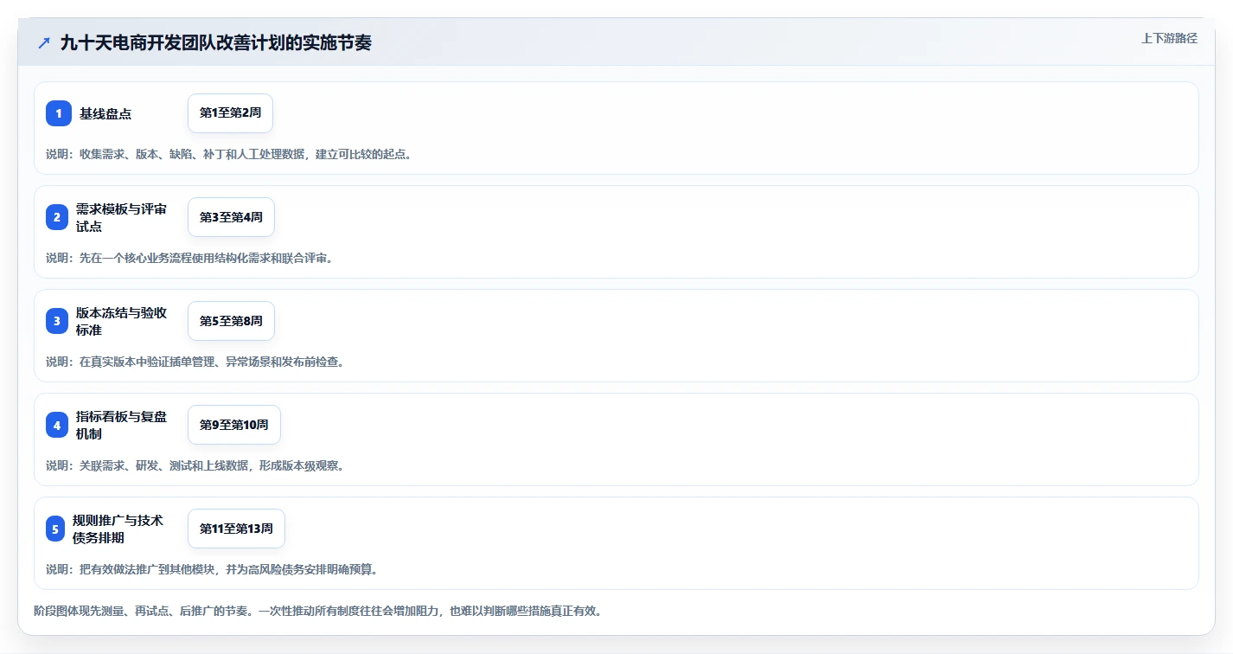Click the arrow icon beside the plan title
Screen dimensions: 1233x654
44,42
